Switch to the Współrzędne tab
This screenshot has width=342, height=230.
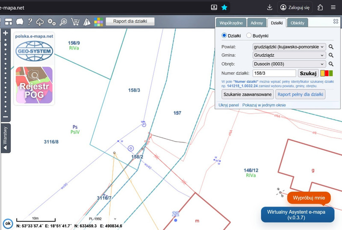tap(231, 23)
